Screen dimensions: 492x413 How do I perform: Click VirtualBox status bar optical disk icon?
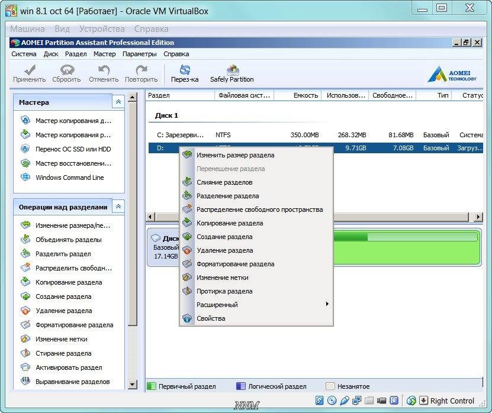(332, 401)
